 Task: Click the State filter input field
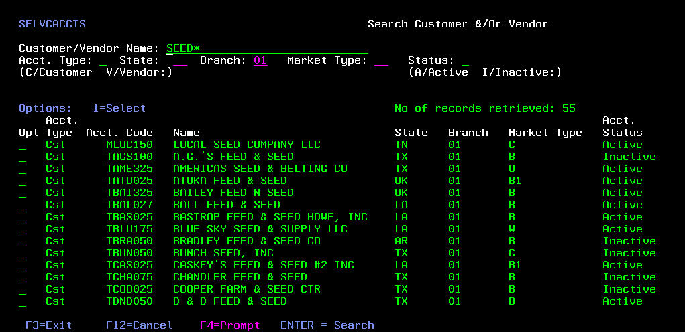pyautogui.click(x=180, y=60)
